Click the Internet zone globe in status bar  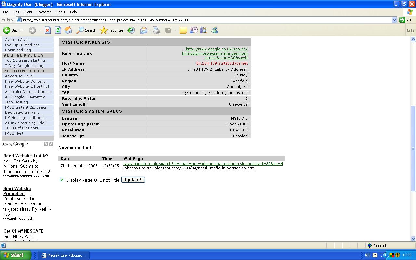coord(370,246)
